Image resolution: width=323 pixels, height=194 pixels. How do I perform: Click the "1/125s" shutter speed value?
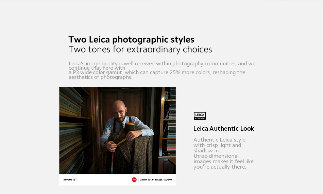tap(159, 180)
